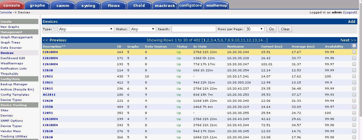Open Config Templates in sidebar
The width and height of the screenshot is (362, 140).
click(15, 94)
